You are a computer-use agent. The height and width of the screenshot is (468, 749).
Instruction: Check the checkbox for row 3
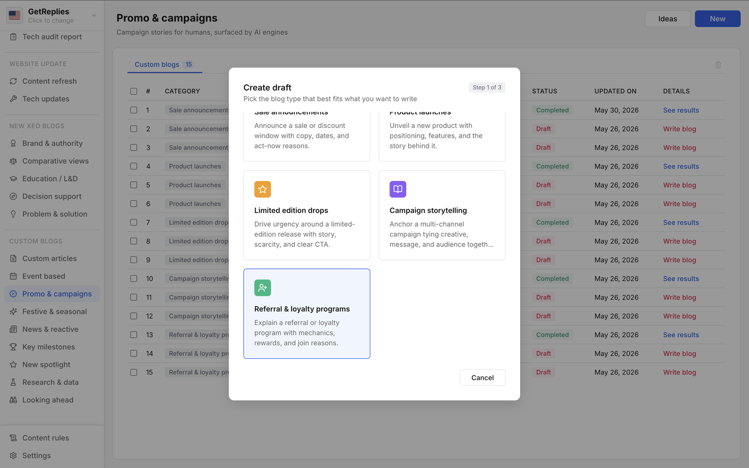[134, 148]
